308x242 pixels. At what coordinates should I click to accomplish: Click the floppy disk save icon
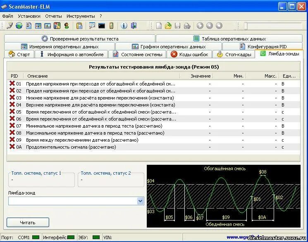click(178, 26)
